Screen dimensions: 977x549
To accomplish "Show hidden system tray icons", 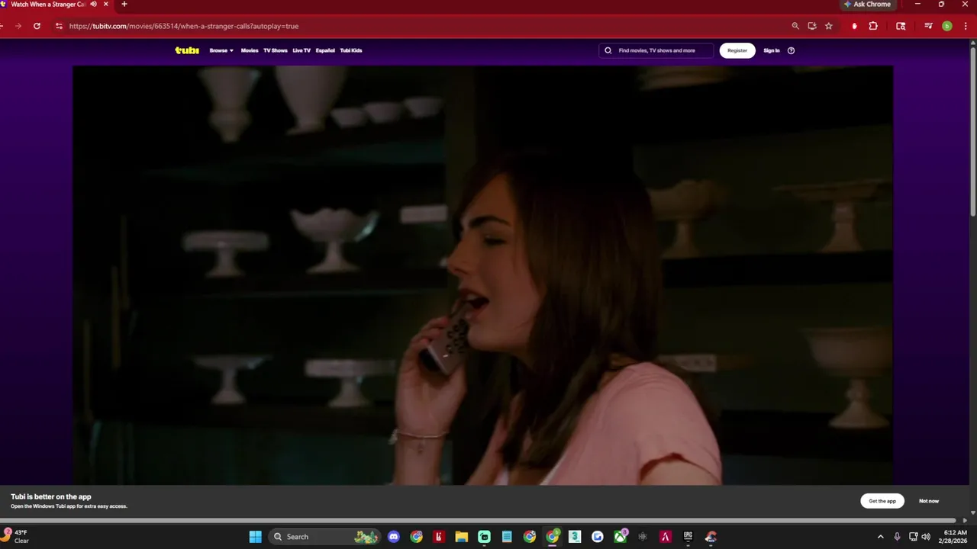I will click(x=880, y=537).
